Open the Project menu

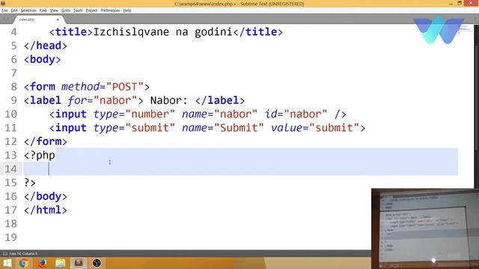[x=91, y=10]
